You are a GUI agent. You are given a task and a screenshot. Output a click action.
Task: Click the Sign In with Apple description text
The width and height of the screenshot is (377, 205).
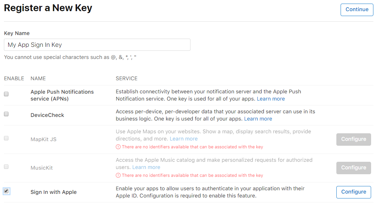point(210,192)
